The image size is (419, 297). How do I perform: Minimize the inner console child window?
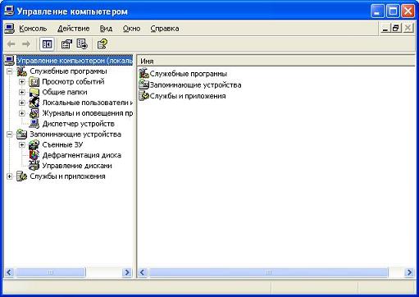pyautogui.click(x=385, y=29)
